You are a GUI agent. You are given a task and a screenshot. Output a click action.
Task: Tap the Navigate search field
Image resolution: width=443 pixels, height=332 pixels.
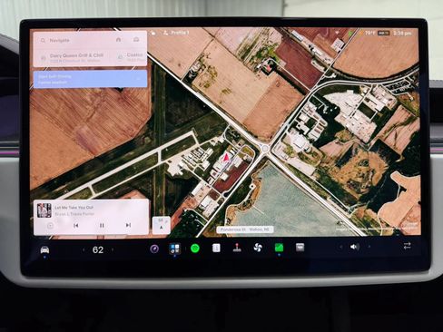coord(90,40)
